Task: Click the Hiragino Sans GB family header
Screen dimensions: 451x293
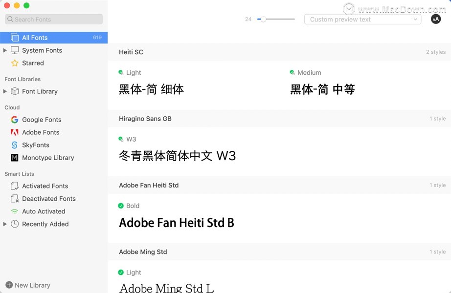Action: [x=280, y=119]
